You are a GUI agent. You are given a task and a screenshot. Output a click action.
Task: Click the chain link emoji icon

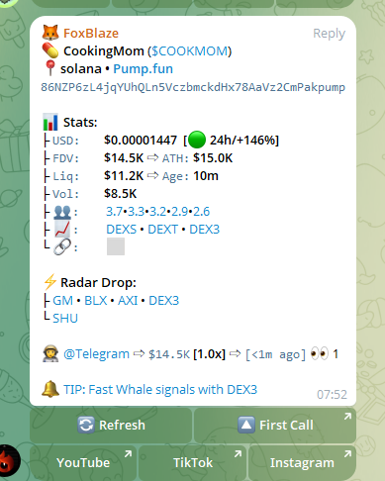tap(62, 247)
